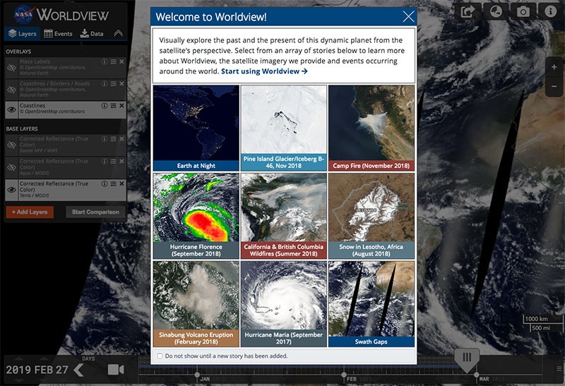Remove the Place Labels layer
565x386 pixels.
point(121,61)
